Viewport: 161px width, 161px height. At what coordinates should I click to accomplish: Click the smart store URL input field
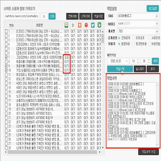(x=22, y=16)
